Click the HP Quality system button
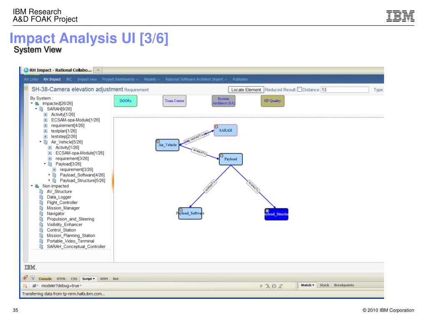Viewport: 427px width, 320px height. [273, 101]
